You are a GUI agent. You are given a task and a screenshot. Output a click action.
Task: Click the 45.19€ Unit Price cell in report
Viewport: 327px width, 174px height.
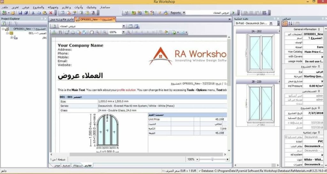point(220,119)
